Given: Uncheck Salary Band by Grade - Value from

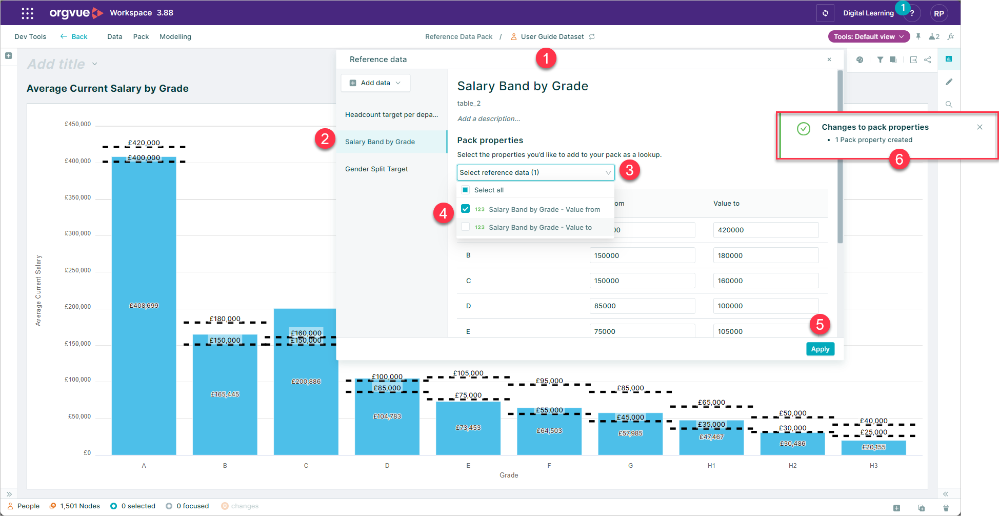Looking at the screenshot, I should pos(465,209).
